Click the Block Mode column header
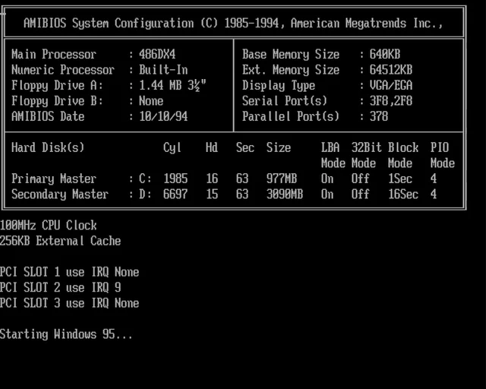Image resolution: width=486 pixels, height=389 pixels. pos(403,156)
